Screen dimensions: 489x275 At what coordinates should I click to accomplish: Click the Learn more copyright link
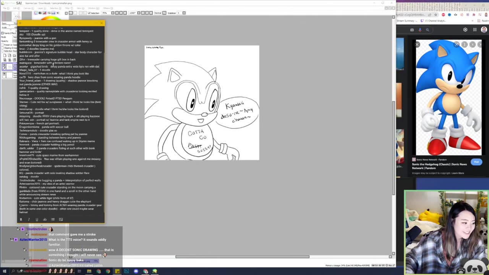(458, 173)
